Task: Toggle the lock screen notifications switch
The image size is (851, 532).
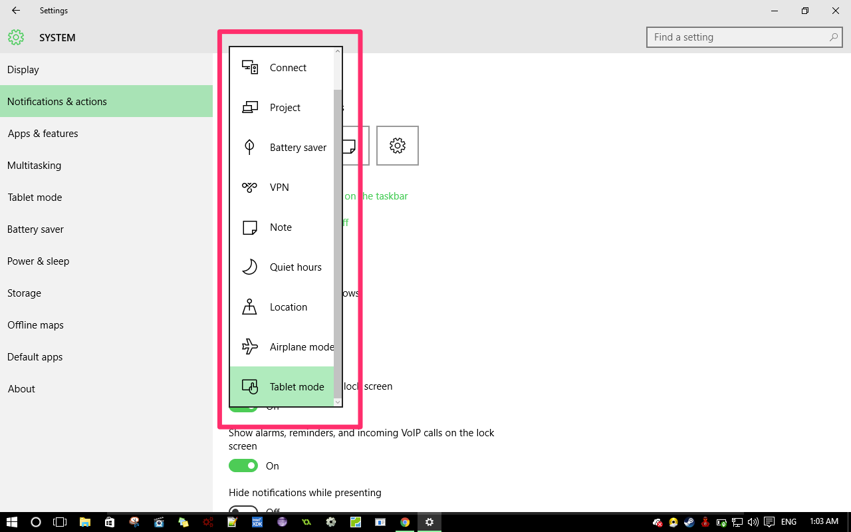Action: (243, 406)
